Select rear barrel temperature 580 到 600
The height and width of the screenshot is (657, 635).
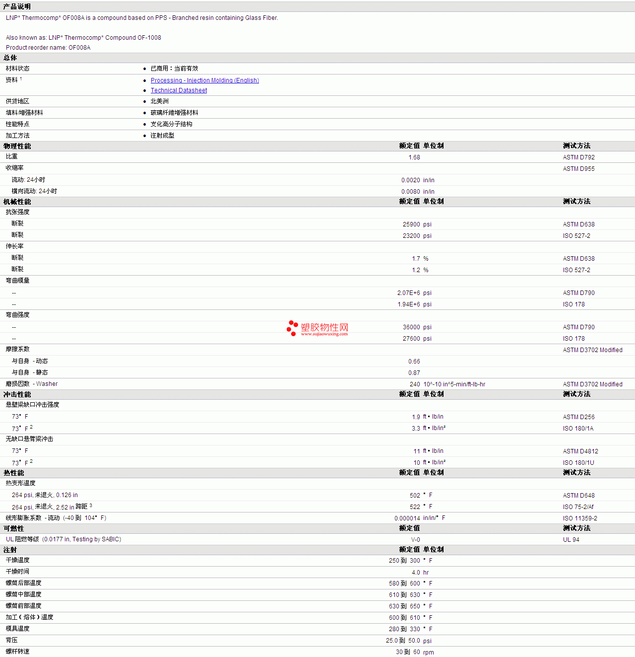pos(404,584)
